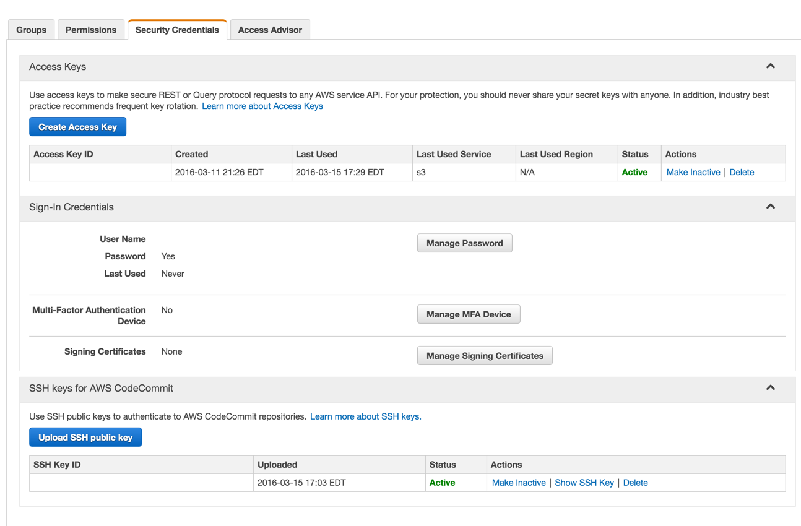
Task: Make the SSH key inactive
Action: coord(519,483)
